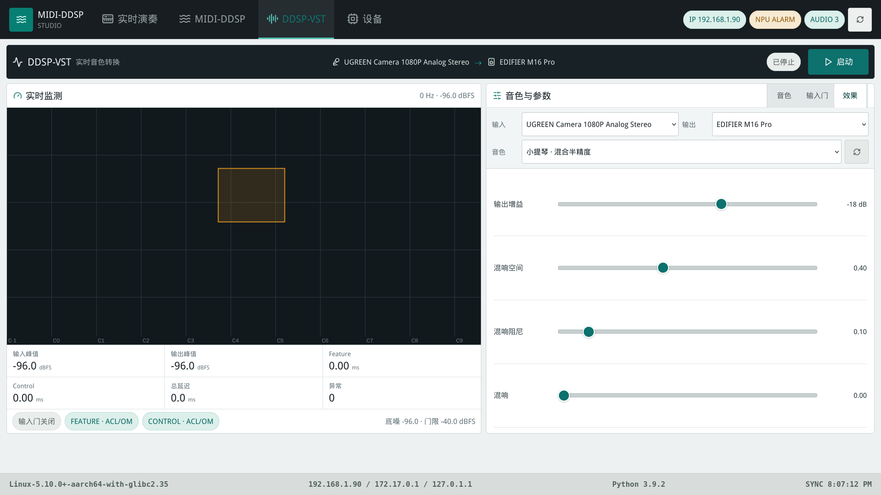Viewport: 881px width, 495px height.
Task: Click the 输出峰值 -96.0 dBFS readout
Action: click(x=244, y=361)
